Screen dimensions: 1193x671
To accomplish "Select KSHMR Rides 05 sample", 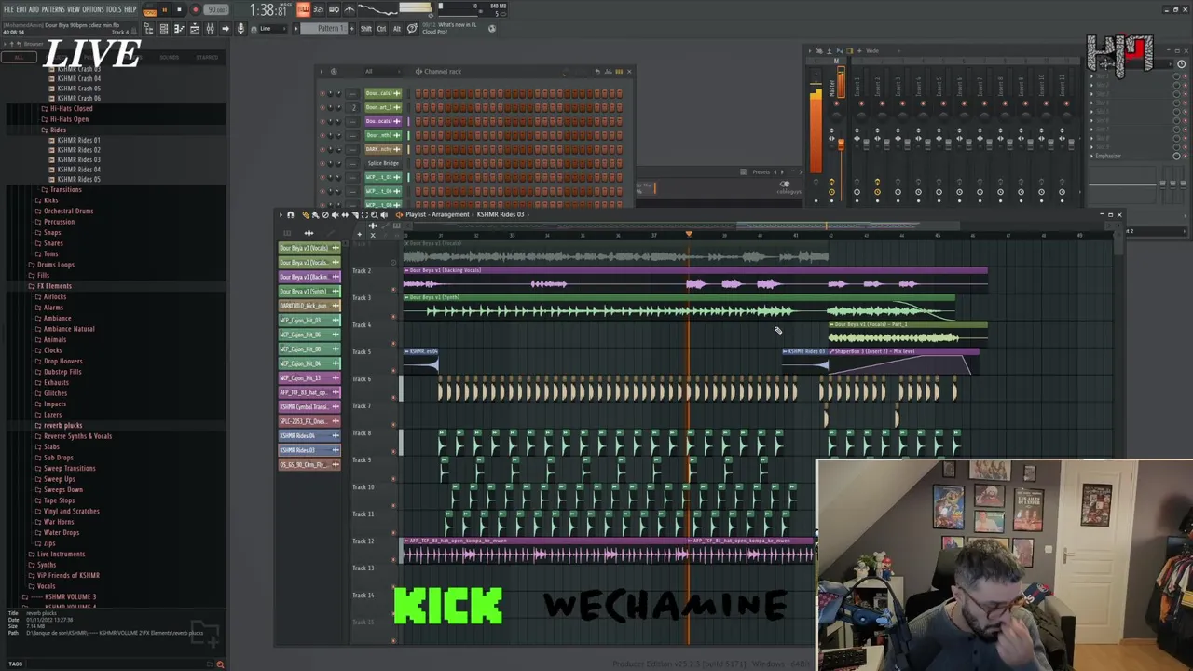I will 78,179.
